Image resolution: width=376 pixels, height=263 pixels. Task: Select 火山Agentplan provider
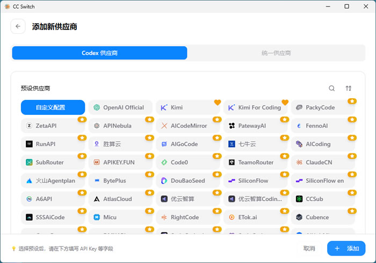(x=53, y=180)
